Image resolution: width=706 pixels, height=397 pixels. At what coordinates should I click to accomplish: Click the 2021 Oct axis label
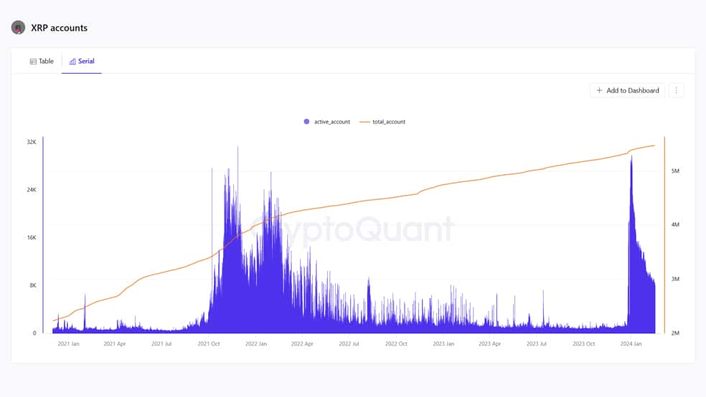pyautogui.click(x=209, y=343)
